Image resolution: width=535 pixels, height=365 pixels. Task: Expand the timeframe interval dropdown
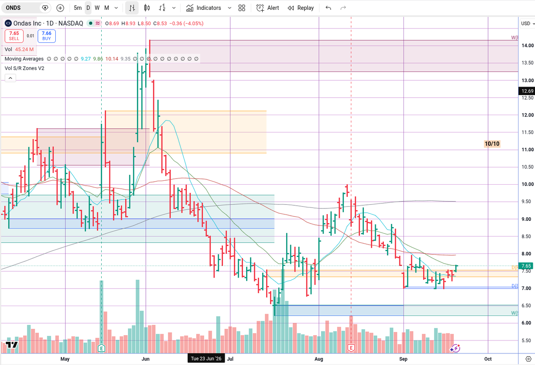(x=116, y=8)
